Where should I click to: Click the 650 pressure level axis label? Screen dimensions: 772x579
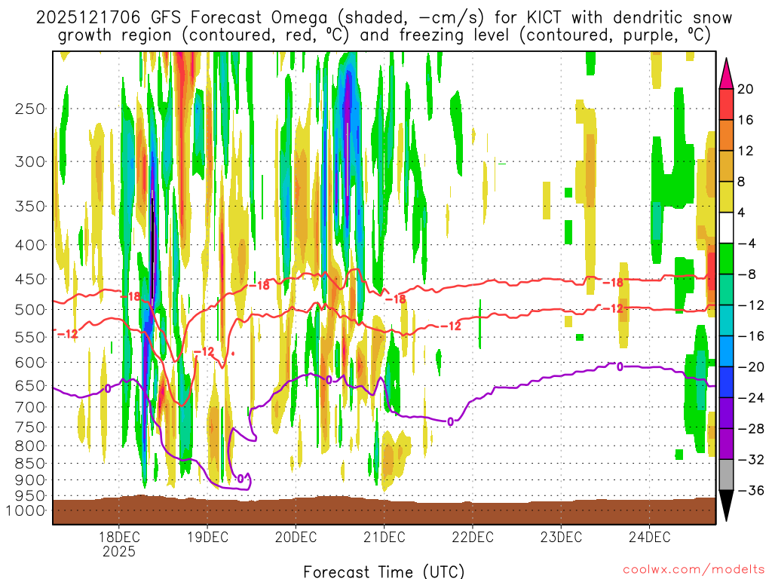coord(30,385)
